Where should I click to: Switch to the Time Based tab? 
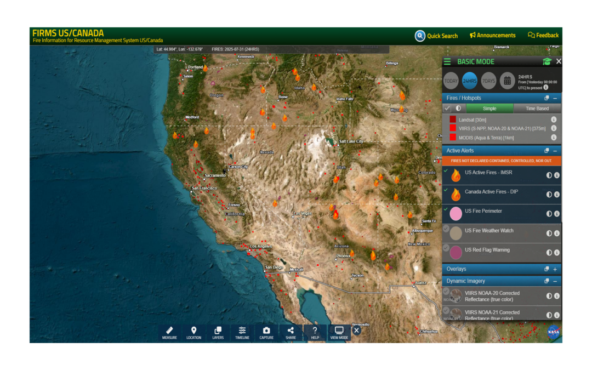[537, 109]
